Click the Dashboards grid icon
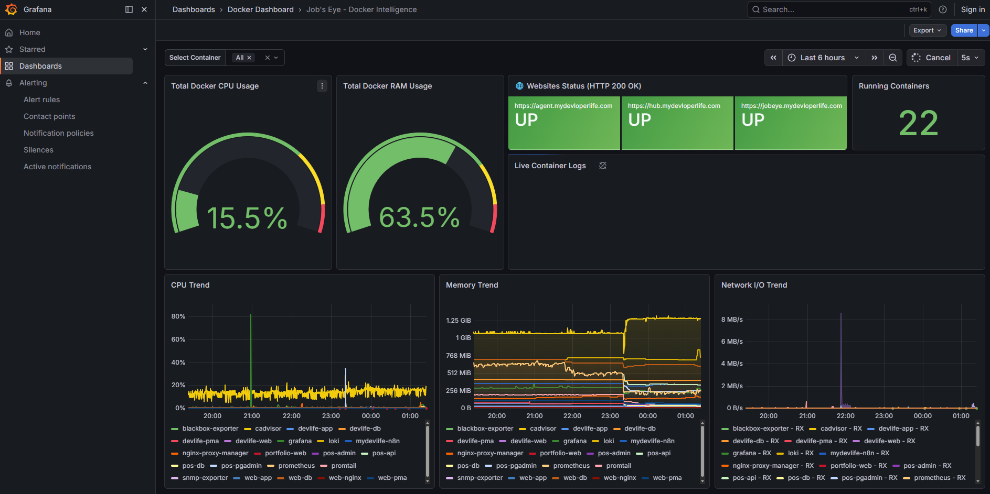 [9, 66]
